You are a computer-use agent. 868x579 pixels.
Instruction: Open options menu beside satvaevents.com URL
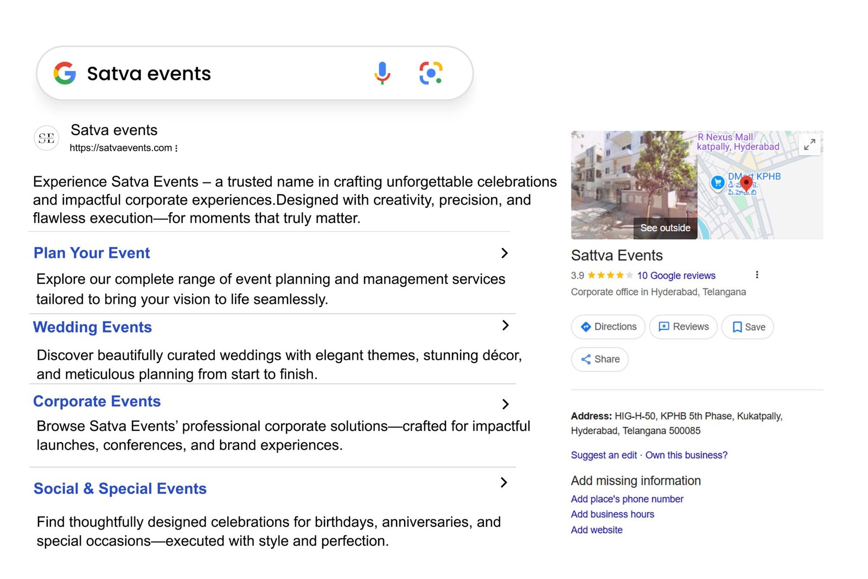[x=176, y=148]
